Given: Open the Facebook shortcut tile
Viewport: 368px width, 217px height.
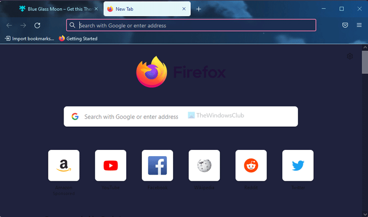Looking at the screenshot, I should point(158,166).
